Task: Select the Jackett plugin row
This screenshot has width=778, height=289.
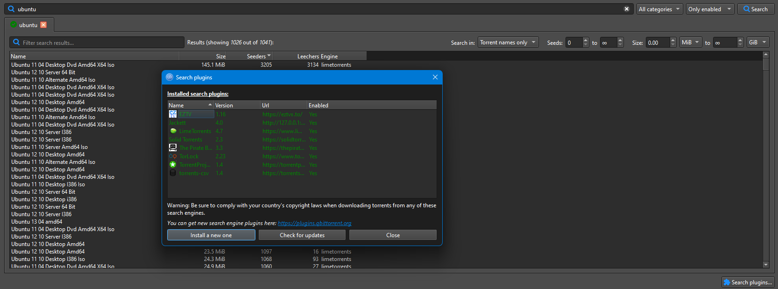Action: (x=302, y=122)
